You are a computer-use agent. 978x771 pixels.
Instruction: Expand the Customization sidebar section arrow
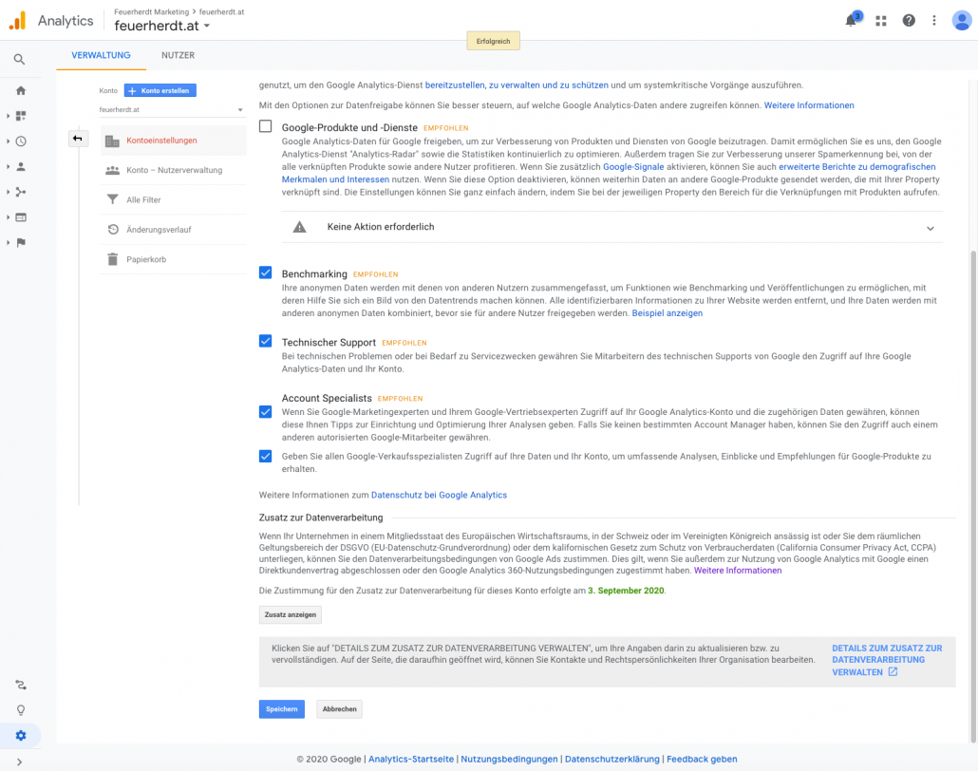coord(9,116)
